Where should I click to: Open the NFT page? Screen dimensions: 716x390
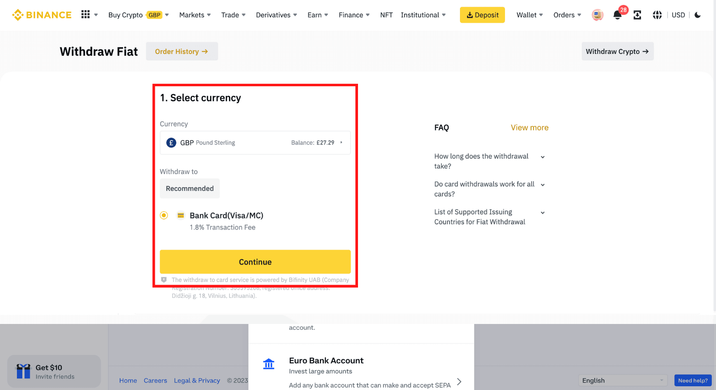[386, 15]
